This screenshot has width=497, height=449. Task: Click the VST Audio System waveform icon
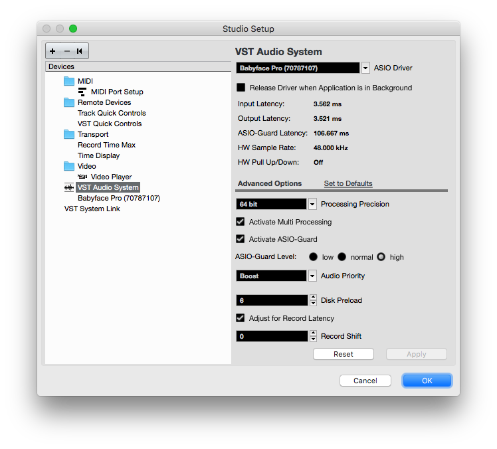[69, 187]
